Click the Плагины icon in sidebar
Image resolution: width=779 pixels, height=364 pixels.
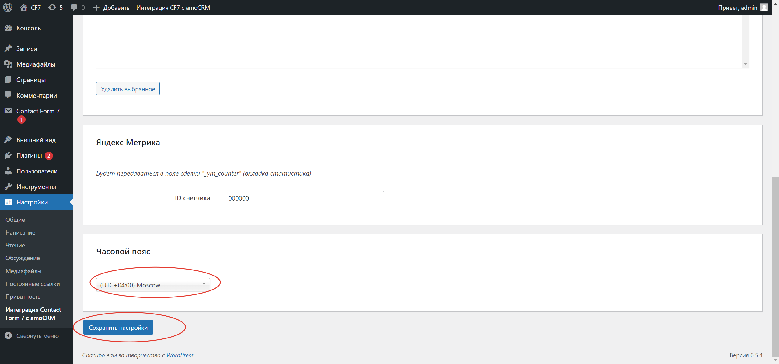9,155
